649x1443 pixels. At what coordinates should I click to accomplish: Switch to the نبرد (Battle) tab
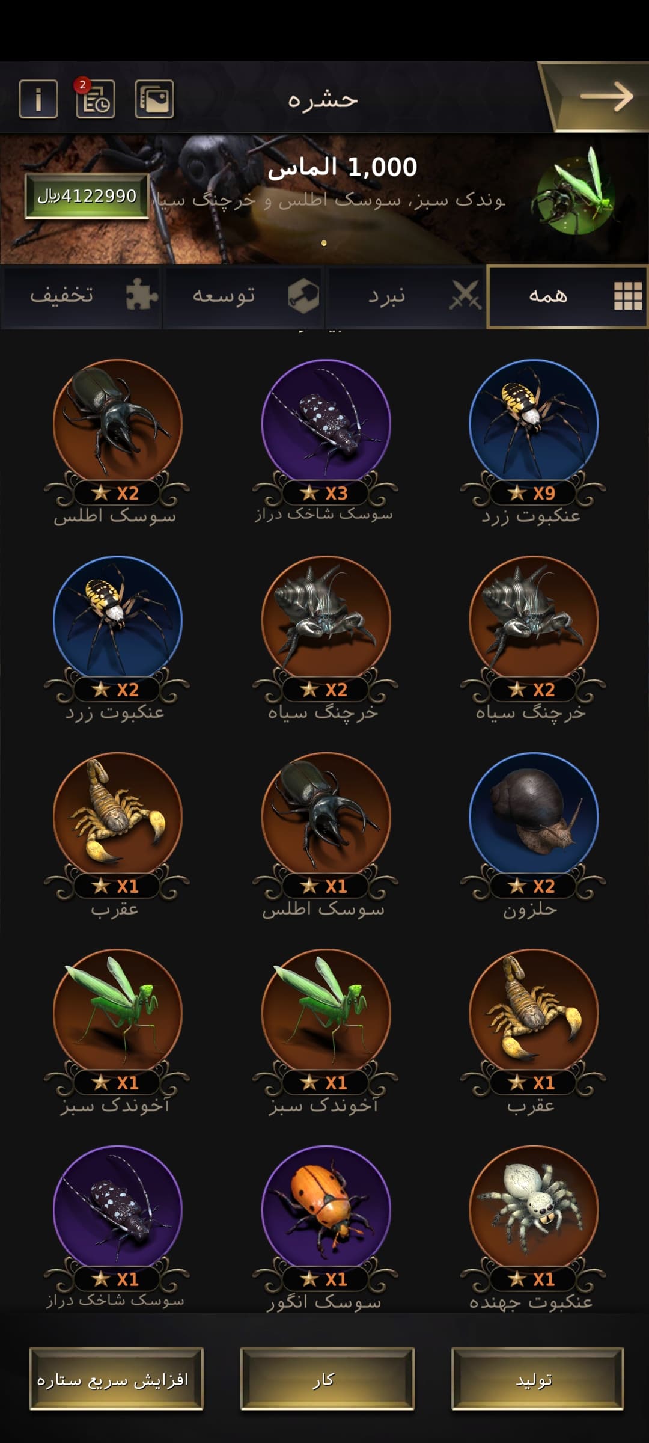click(x=406, y=296)
